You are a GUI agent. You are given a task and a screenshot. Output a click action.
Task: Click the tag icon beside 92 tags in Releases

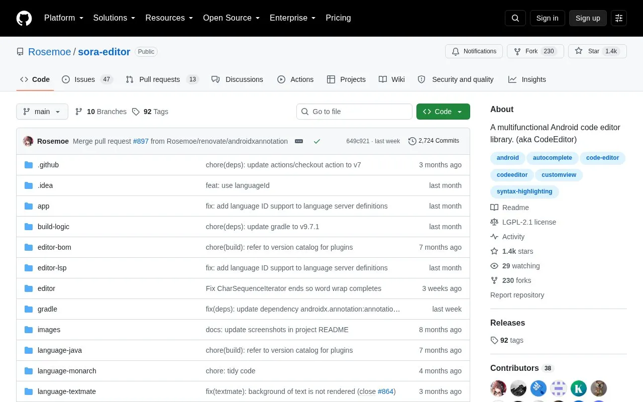point(494,340)
